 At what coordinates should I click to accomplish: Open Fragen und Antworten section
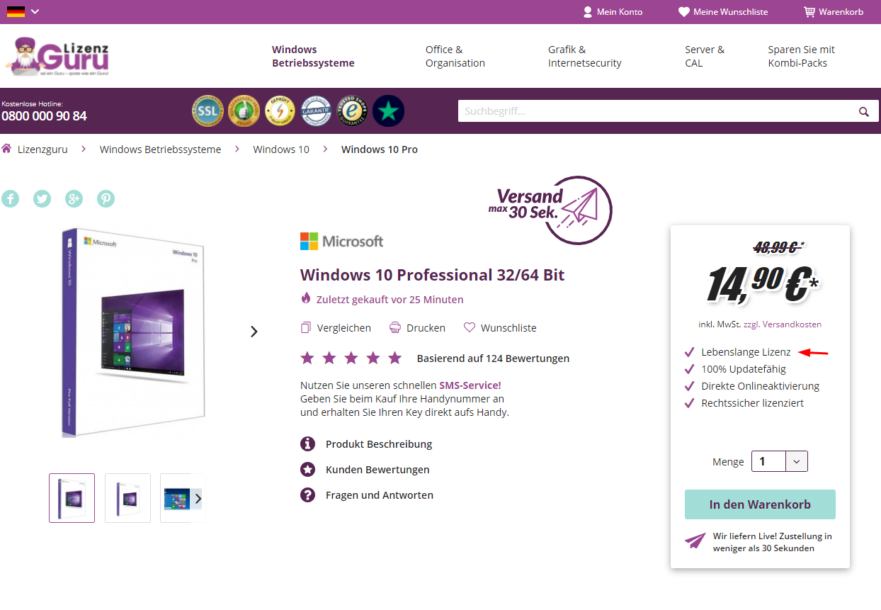(380, 495)
